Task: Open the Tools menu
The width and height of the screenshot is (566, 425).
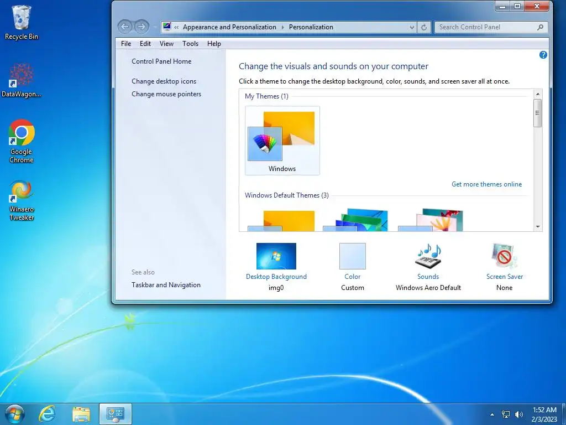Action: click(190, 44)
